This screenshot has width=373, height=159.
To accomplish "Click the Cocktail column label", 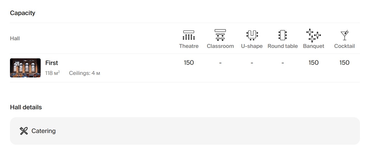I will point(344,46).
